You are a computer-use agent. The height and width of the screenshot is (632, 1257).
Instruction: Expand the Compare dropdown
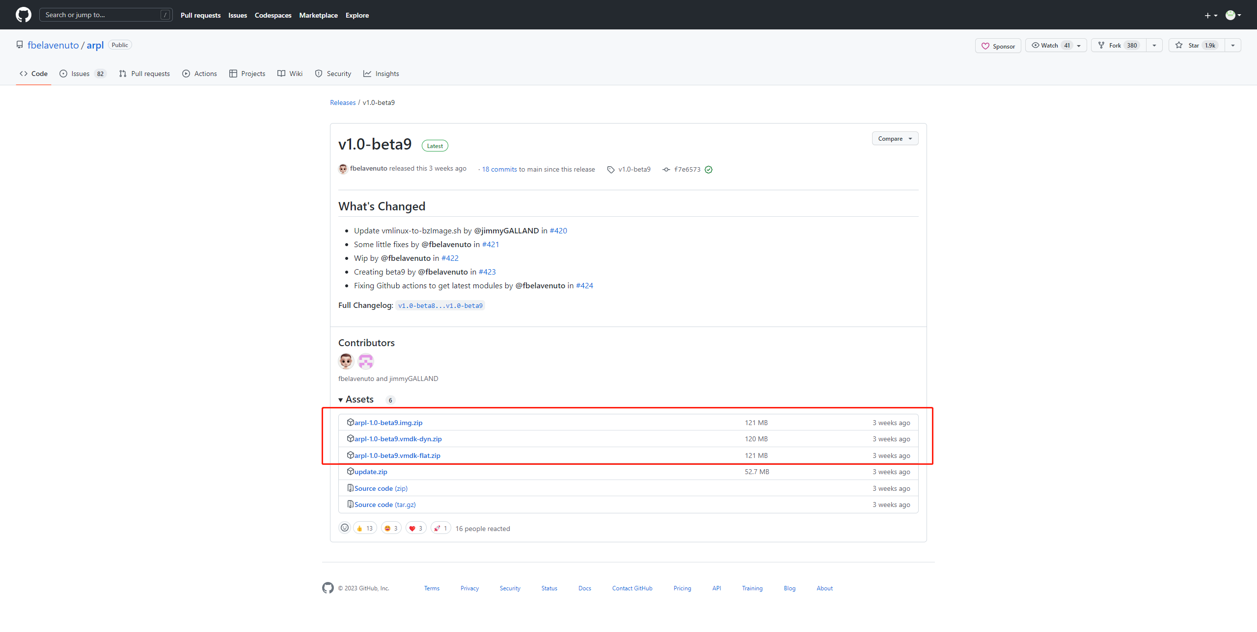pyautogui.click(x=895, y=139)
